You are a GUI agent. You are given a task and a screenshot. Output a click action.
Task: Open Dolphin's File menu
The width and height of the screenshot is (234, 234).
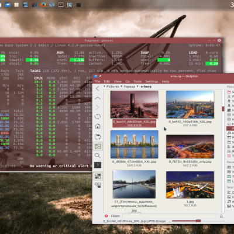[x=97, y=81]
